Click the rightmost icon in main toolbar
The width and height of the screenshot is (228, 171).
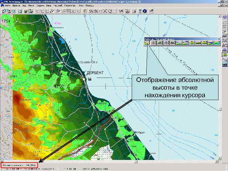tap(151, 11)
